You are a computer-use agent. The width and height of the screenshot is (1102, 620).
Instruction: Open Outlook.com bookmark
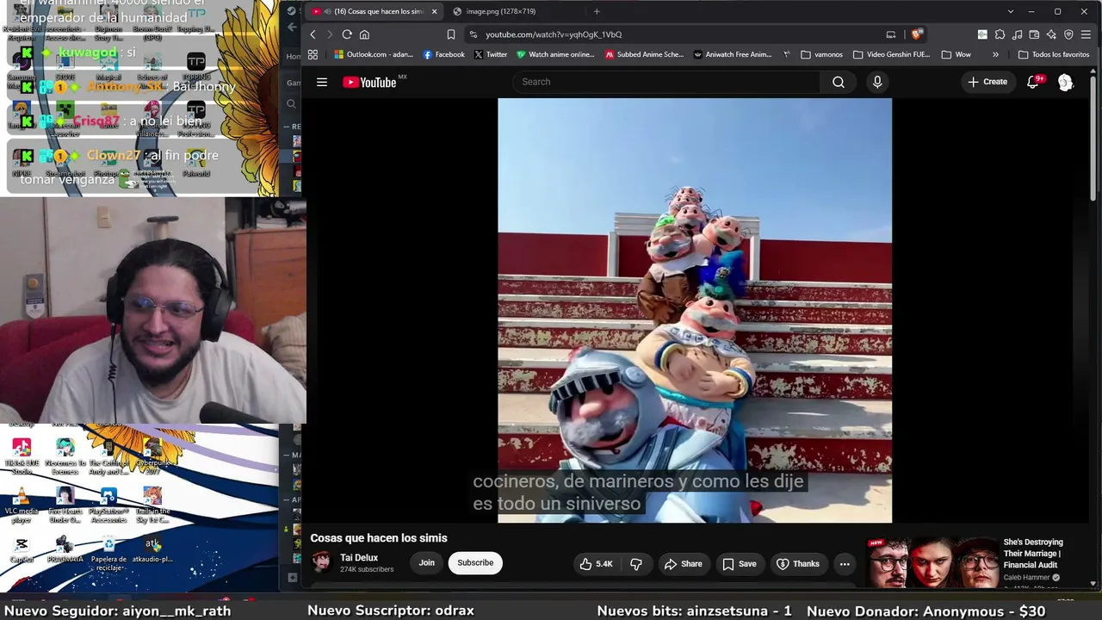tap(374, 54)
